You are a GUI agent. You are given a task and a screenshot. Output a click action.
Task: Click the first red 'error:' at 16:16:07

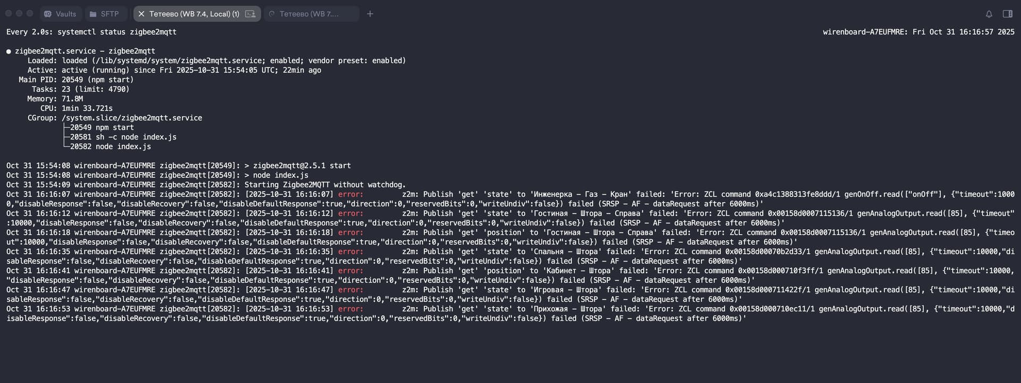pyautogui.click(x=350, y=194)
